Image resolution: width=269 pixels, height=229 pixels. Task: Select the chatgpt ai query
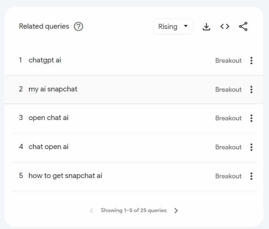pos(45,60)
